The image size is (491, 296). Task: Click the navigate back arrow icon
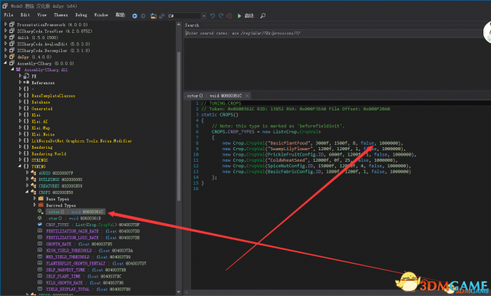point(135,15)
